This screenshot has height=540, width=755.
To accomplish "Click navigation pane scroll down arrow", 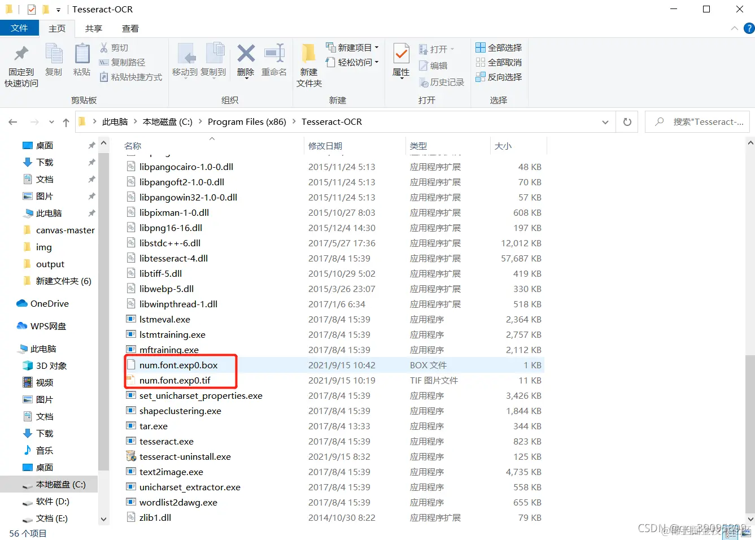I will [x=103, y=519].
